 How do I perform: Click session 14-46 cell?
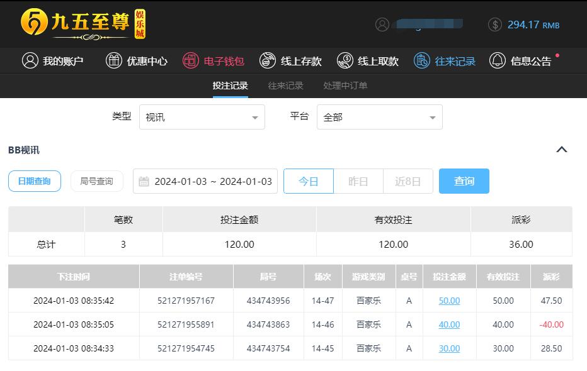coord(322,324)
